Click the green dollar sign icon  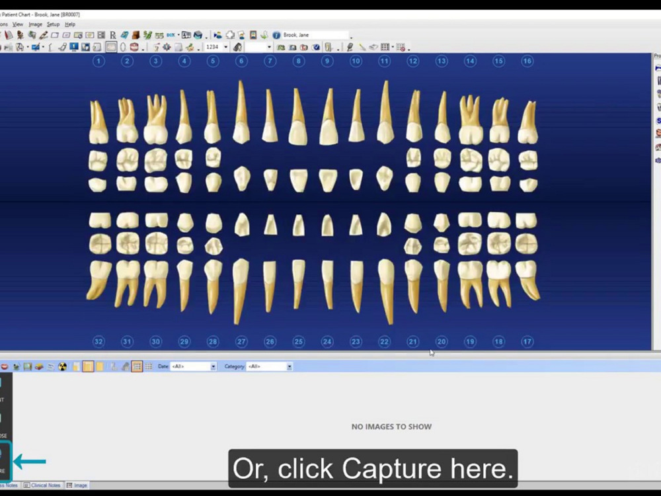[147, 35]
